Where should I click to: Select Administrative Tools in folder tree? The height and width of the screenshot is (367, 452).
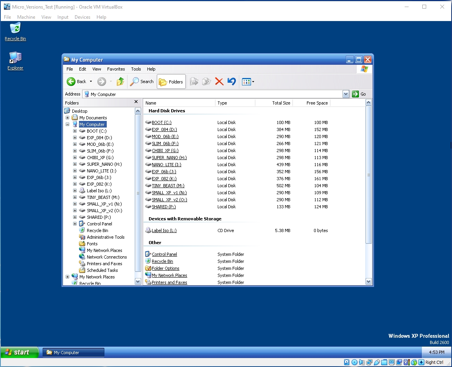[106, 237]
